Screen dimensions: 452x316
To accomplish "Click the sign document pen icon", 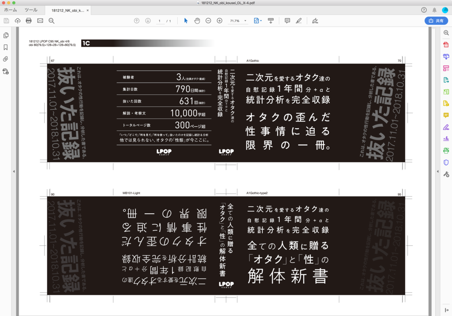I will pyautogui.click(x=315, y=21).
